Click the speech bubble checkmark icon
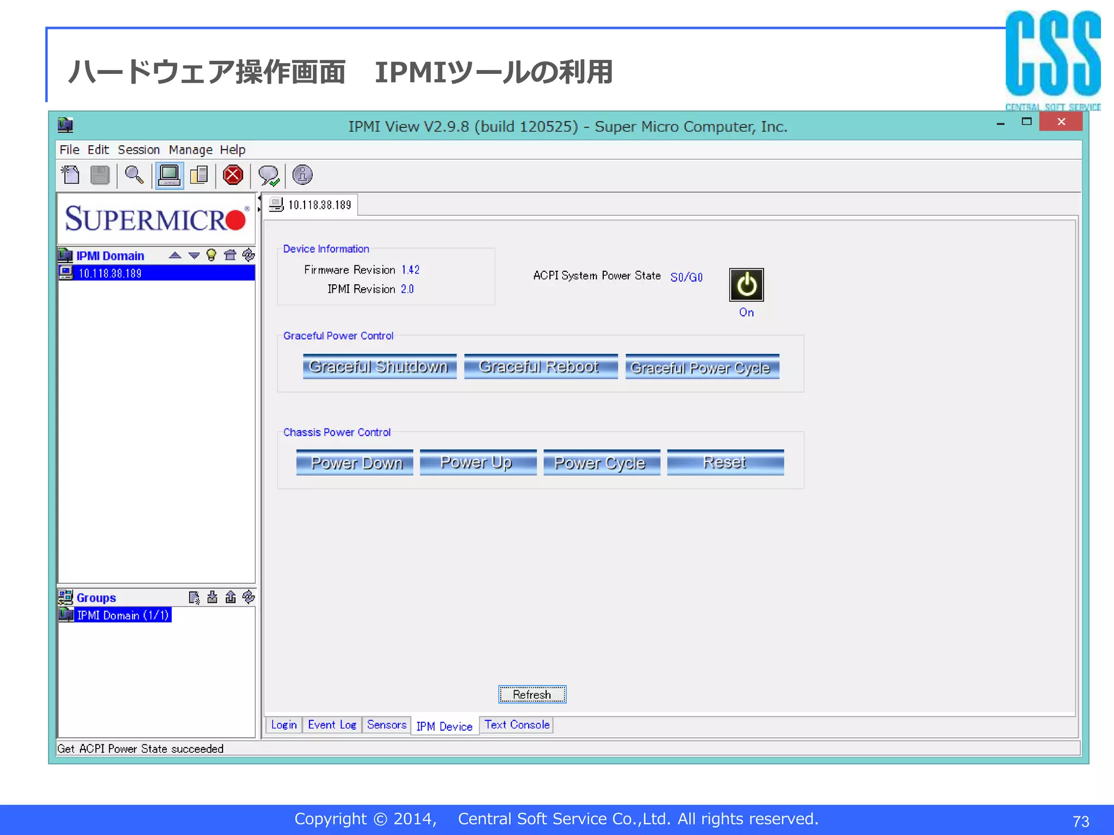Screen dimensions: 1114x835 pos(268,175)
